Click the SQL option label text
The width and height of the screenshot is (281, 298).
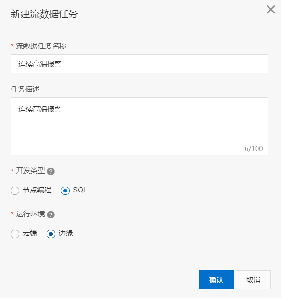coord(80,190)
